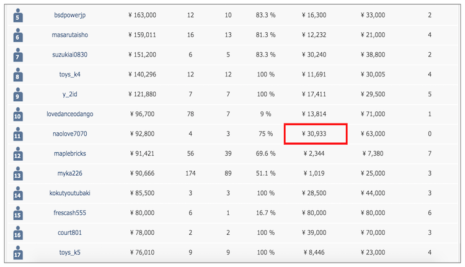Open maplebricks seller page

tap(69, 153)
